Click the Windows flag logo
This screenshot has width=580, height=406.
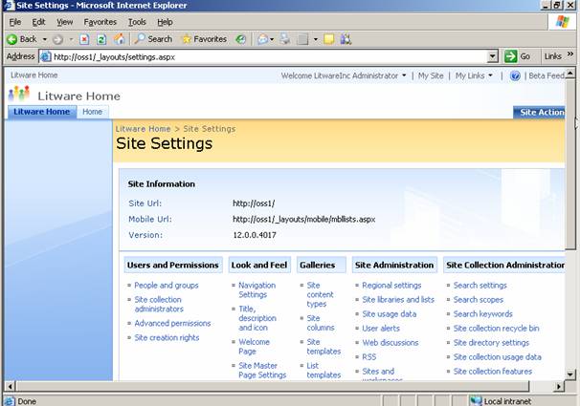coord(562,21)
